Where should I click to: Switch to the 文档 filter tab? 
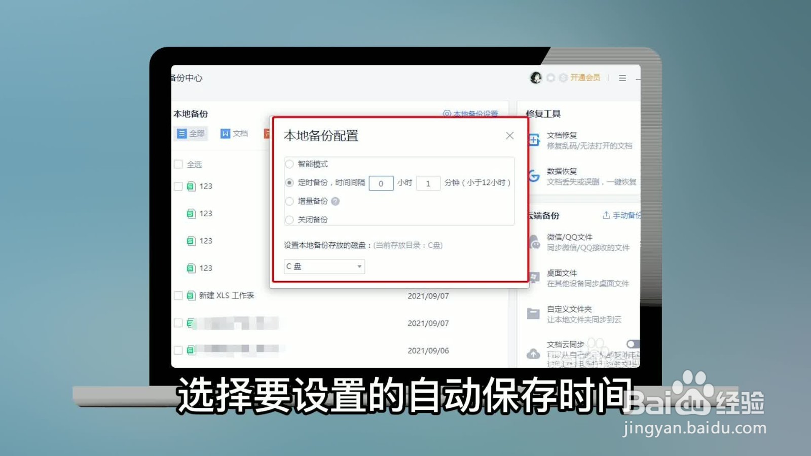234,133
